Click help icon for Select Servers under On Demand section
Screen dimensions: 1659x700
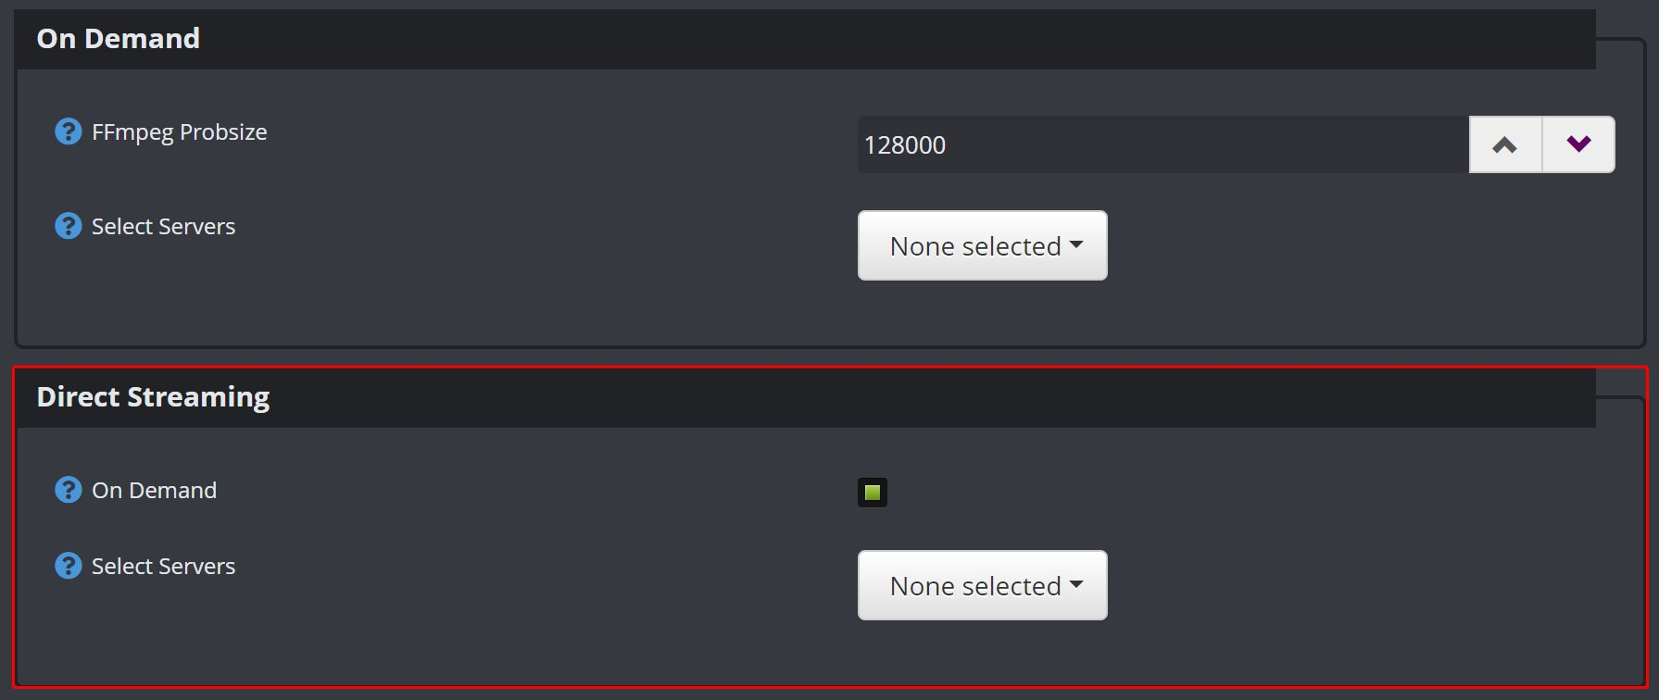68,226
